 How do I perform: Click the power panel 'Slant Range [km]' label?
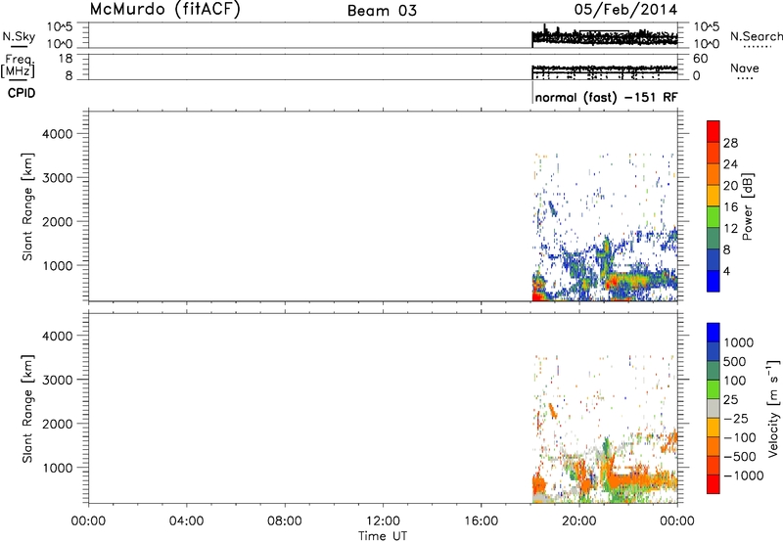[x=27, y=206]
